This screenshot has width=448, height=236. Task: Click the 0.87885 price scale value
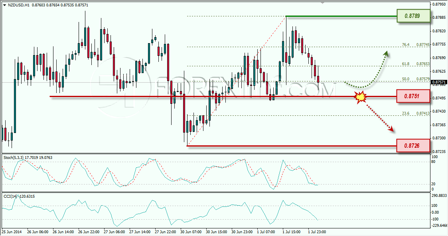pyautogui.click(x=438, y=18)
